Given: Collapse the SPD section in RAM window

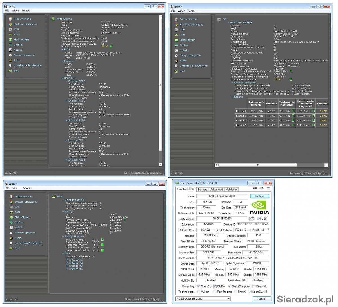Looking at the screenshot, I should coord(63,253).
